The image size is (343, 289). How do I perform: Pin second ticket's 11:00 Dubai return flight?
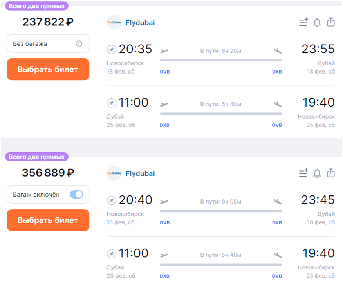pos(112,254)
